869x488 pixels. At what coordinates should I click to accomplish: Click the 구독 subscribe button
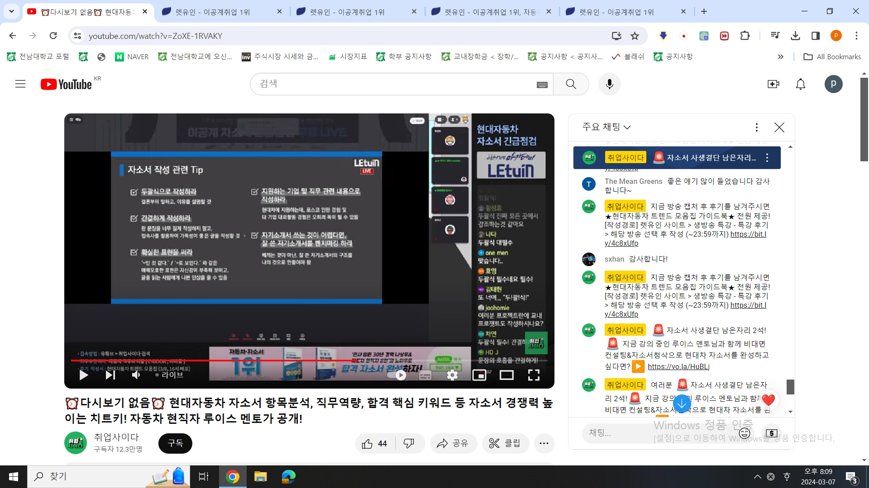175,443
